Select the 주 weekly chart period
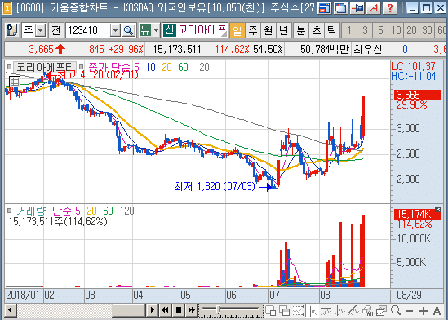Screen dimensions: 448x320 253,30
